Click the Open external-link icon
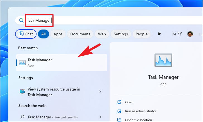 (119, 102)
